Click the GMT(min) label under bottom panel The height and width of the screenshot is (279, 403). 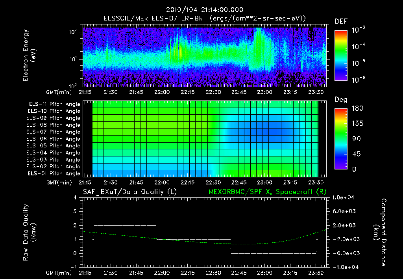coord(59,273)
